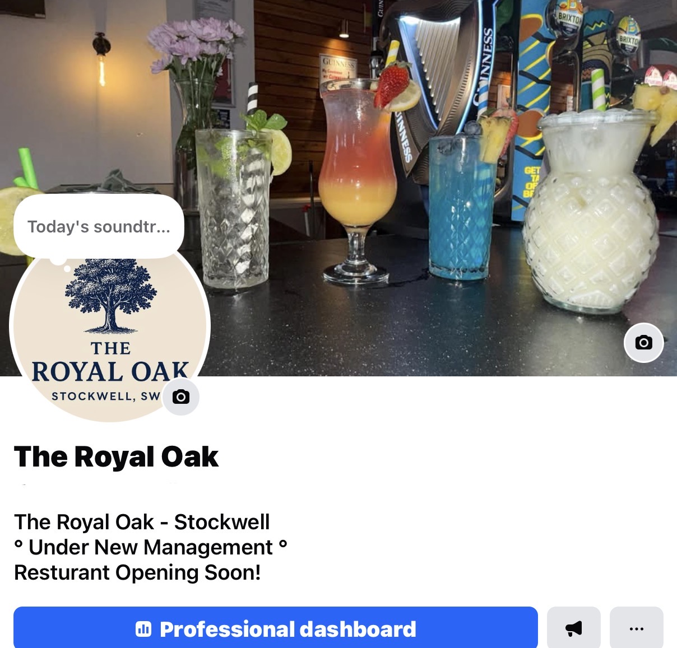Tap the bar chart icon beside Professional dashboard

143,629
